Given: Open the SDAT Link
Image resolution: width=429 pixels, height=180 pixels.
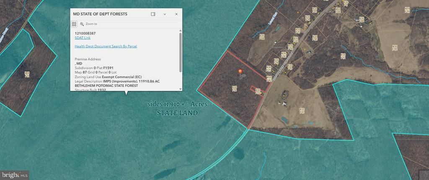Looking at the screenshot, I should [83, 38].
